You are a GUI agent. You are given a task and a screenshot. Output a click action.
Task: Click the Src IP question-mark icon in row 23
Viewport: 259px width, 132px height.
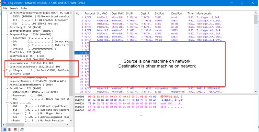(x=128, y=88)
